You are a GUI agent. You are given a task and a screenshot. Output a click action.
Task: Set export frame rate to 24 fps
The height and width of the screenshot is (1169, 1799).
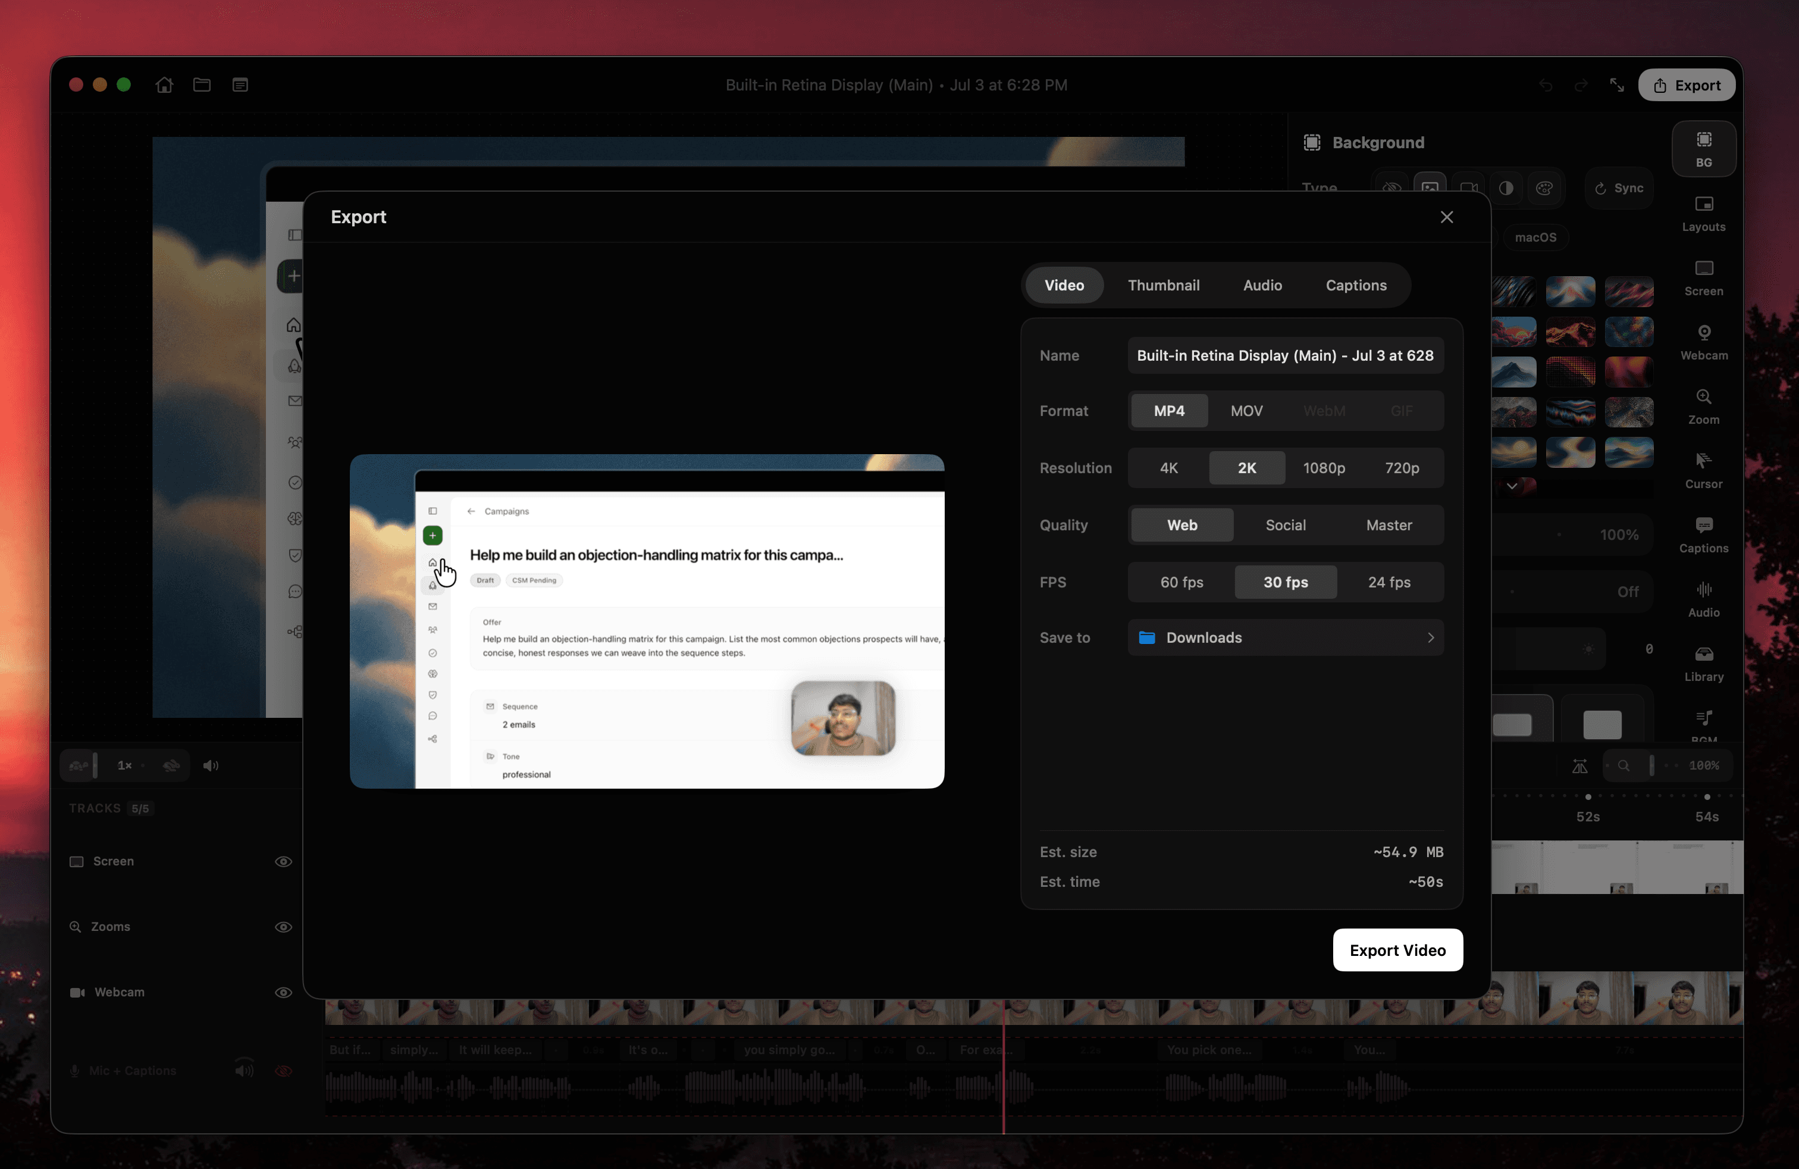tap(1389, 582)
